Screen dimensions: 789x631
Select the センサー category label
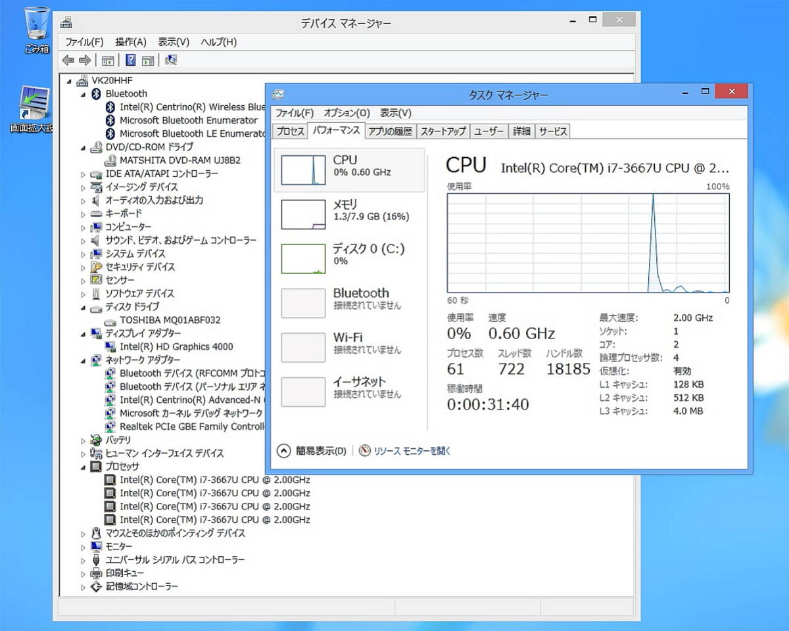(x=120, y=280)
